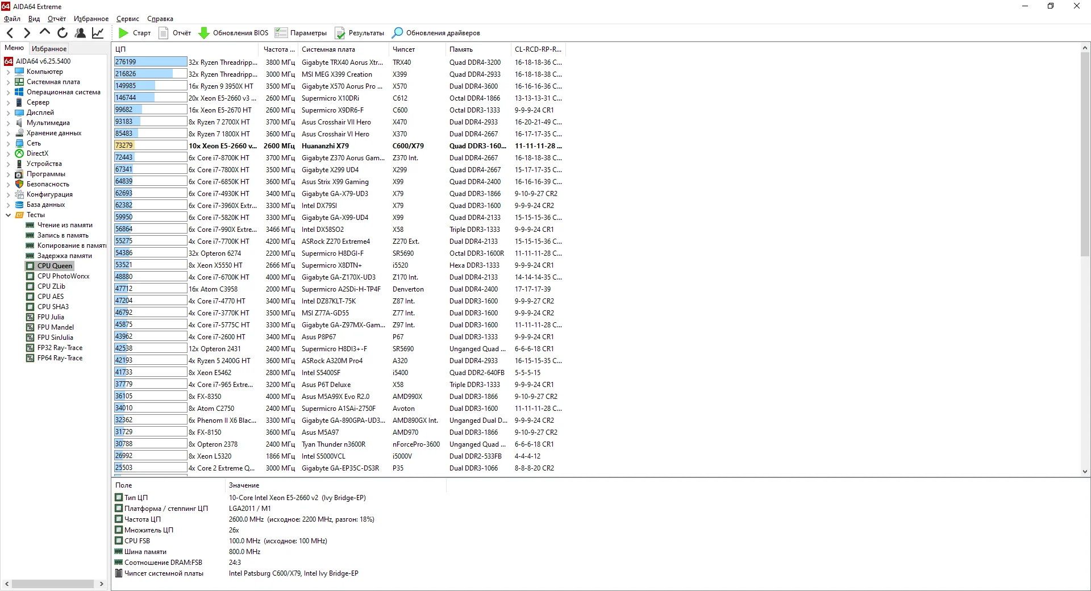
Task: Open the Файл menu
Action: pos(12,19)
